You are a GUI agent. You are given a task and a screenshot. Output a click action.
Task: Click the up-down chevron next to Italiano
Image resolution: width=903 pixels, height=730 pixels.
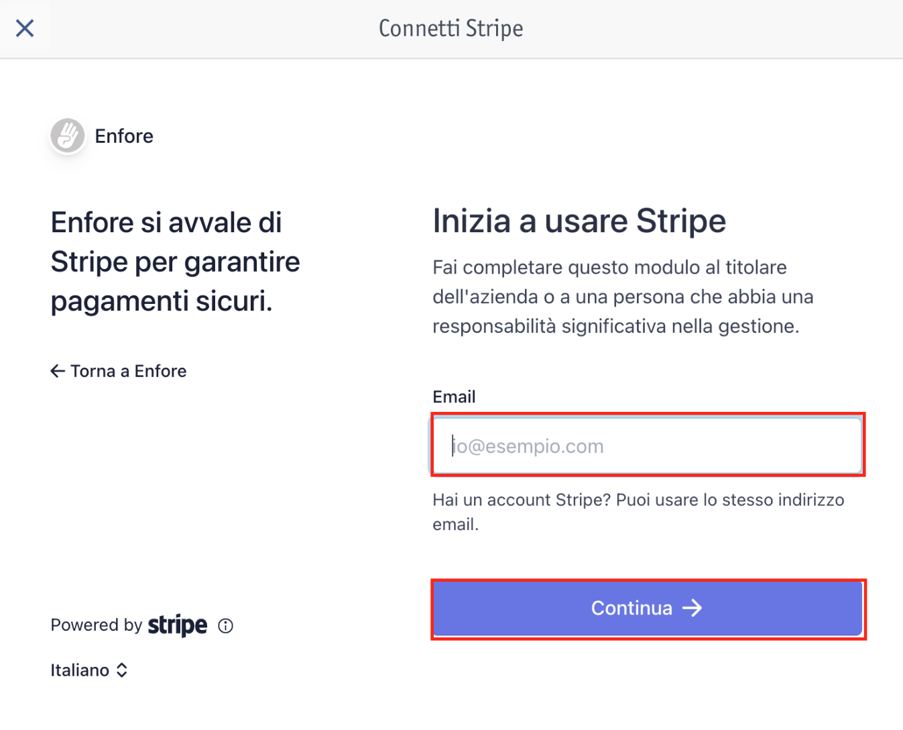tap(122, 670)
